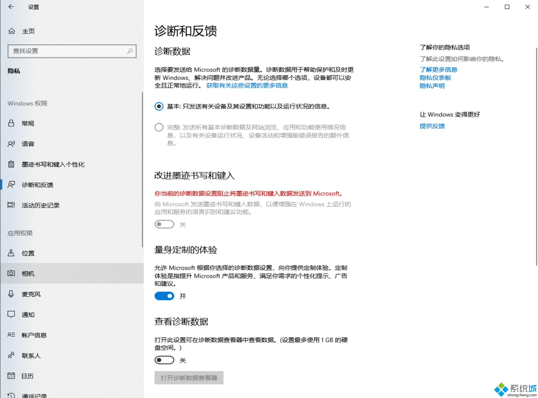Click the main page vertical scrollbar

coord(537,157)
